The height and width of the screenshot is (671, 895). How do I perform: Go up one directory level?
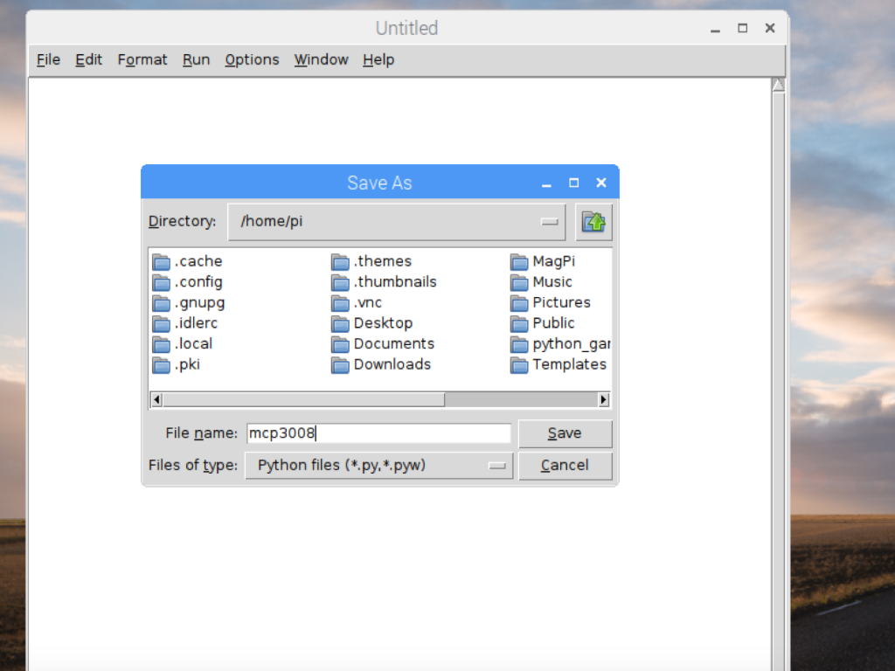click(593, 222)
